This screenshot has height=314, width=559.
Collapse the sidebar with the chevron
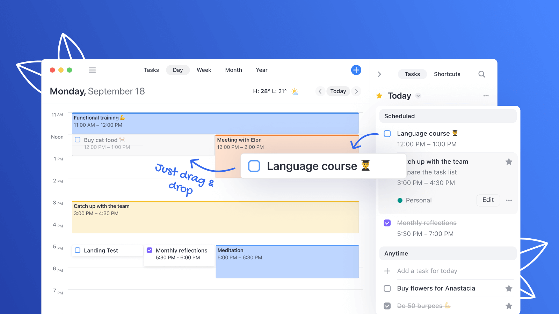379,74
